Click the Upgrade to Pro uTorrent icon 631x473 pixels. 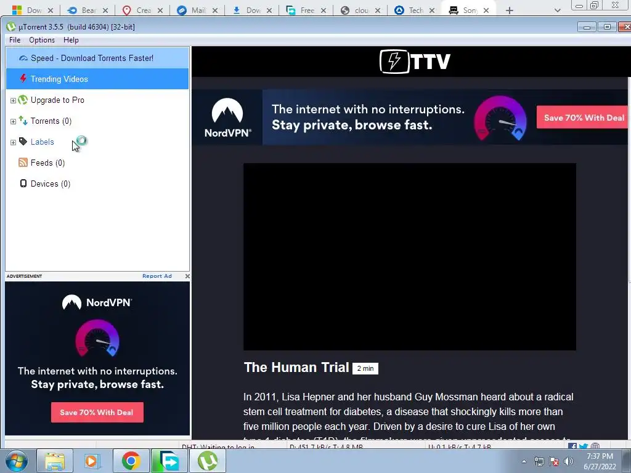point(23,100)
